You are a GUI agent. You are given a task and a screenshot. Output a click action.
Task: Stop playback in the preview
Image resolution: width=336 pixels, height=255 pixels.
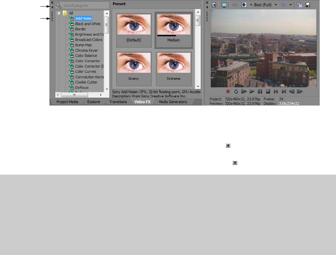pos(268,92)
